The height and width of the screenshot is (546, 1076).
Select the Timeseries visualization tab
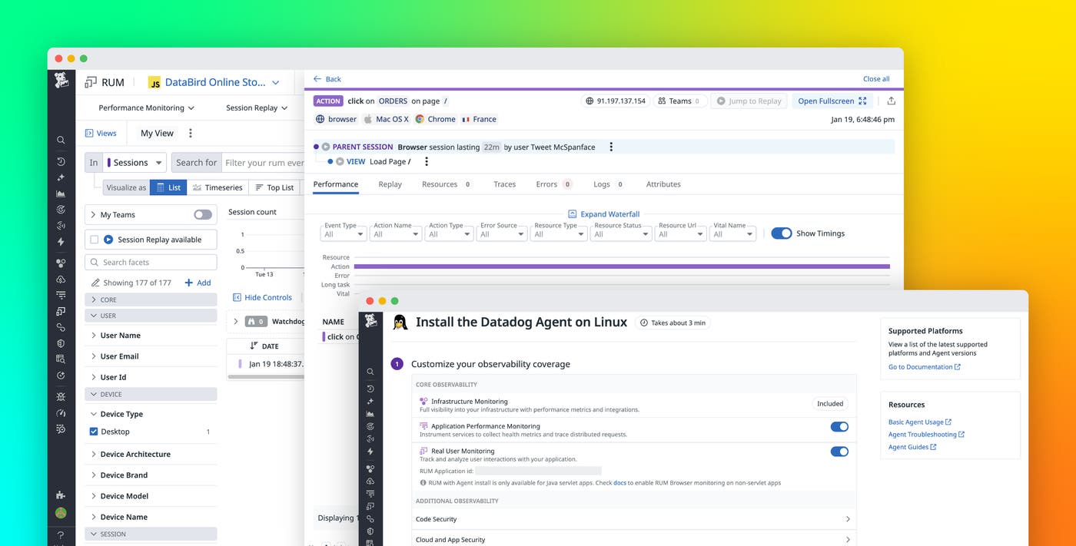(217, 187)
